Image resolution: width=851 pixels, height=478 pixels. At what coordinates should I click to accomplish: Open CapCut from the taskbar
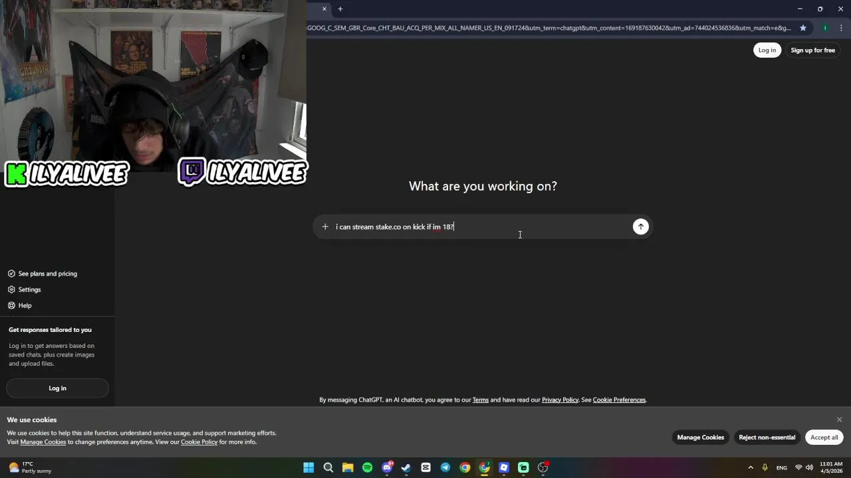(426, 467)
